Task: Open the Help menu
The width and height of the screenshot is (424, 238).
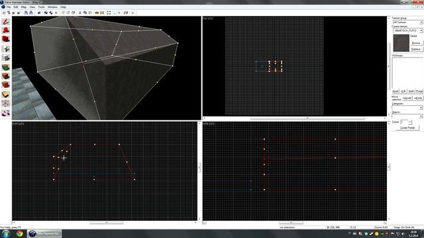Action: 63,7
